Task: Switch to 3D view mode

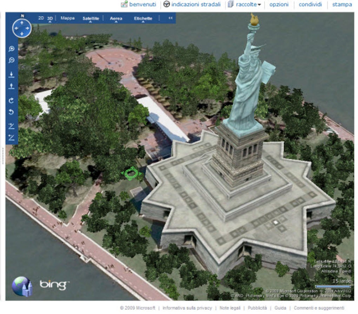Action: (x=50, y=18)
